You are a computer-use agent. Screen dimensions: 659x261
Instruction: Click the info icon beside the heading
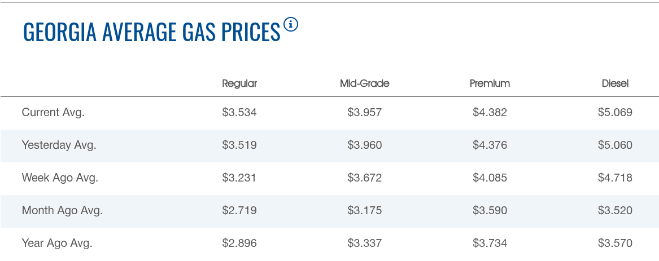click(x=290, y=24)
